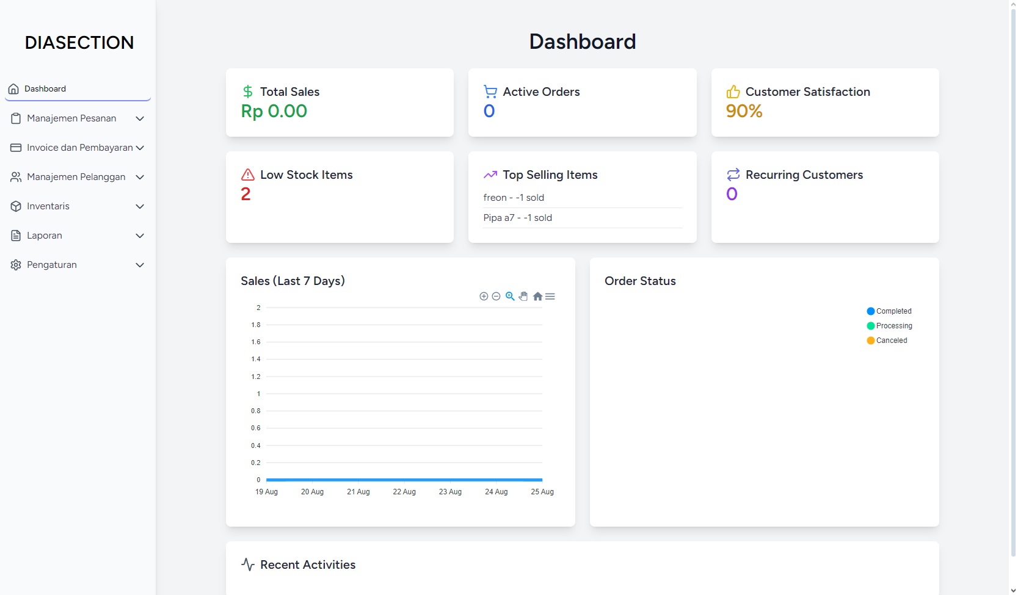The height and width of the screenshot is (595, 1018).
Task: Activate the chart panning hand tool
Action: coord(523,297)
